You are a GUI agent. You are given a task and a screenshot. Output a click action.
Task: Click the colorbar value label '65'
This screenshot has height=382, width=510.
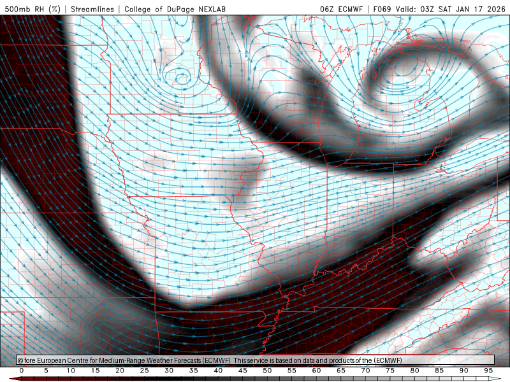coord(341,371)
